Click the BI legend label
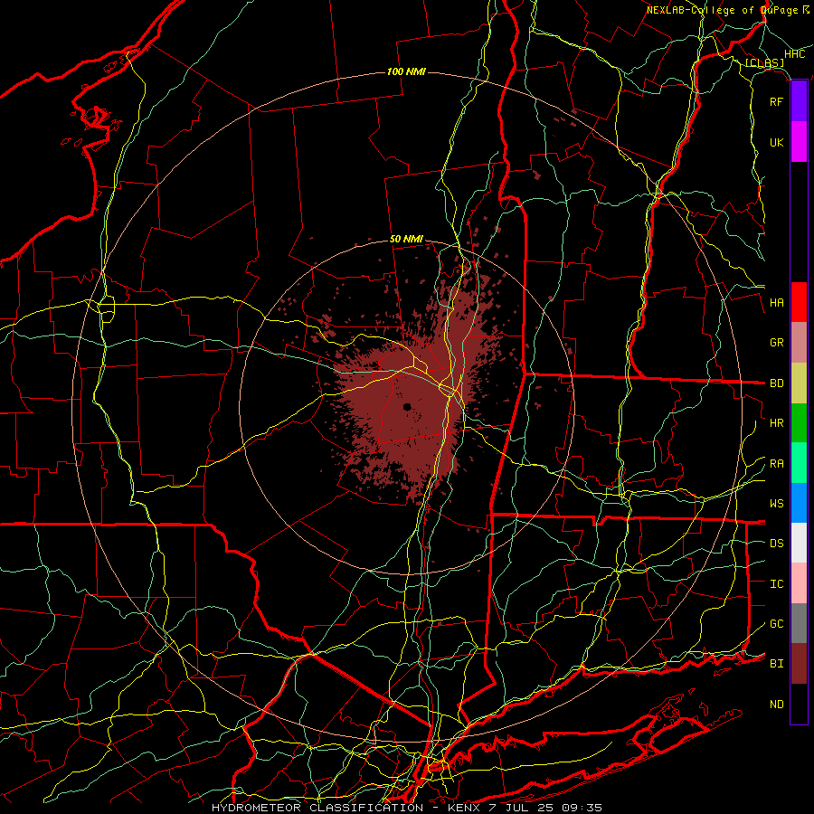814x814 pixels. point(777,664)
